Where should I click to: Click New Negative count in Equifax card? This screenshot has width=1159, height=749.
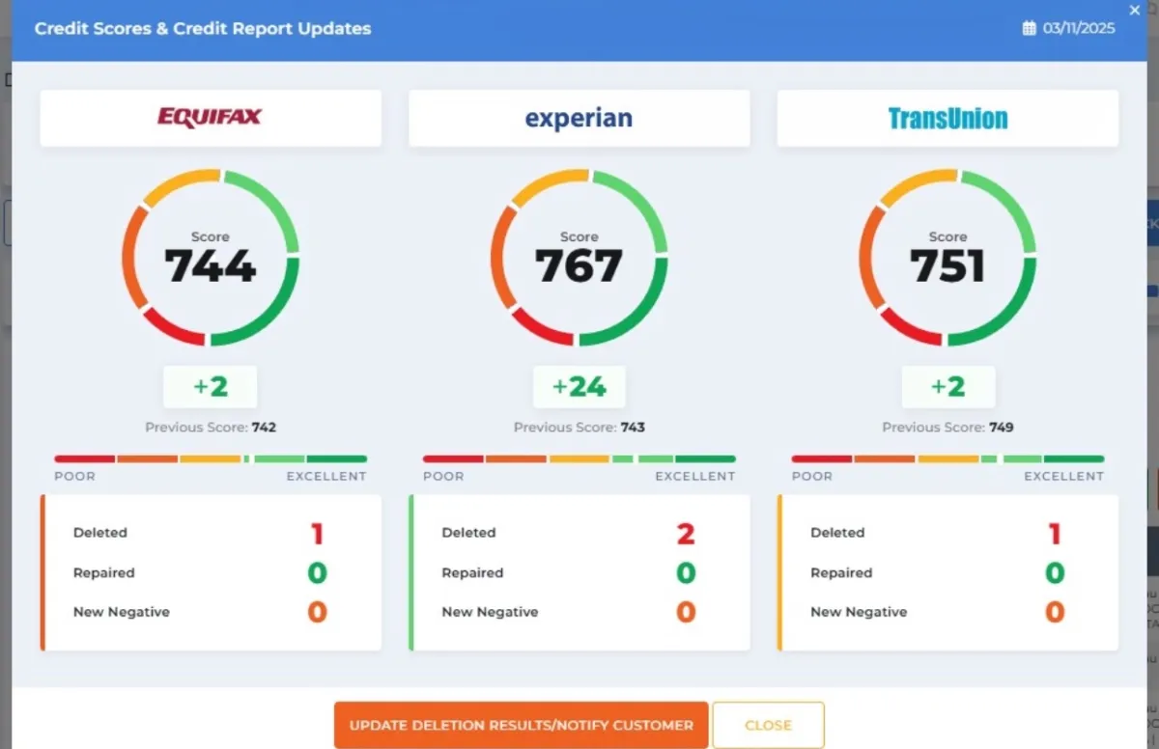(x=317, y=612)
